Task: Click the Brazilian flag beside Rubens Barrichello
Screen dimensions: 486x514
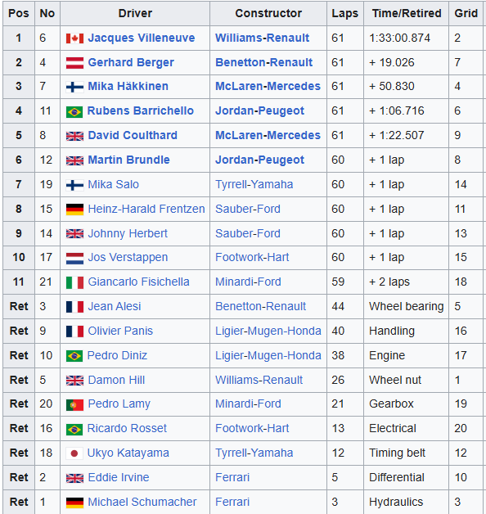Action: pos(74,112)
